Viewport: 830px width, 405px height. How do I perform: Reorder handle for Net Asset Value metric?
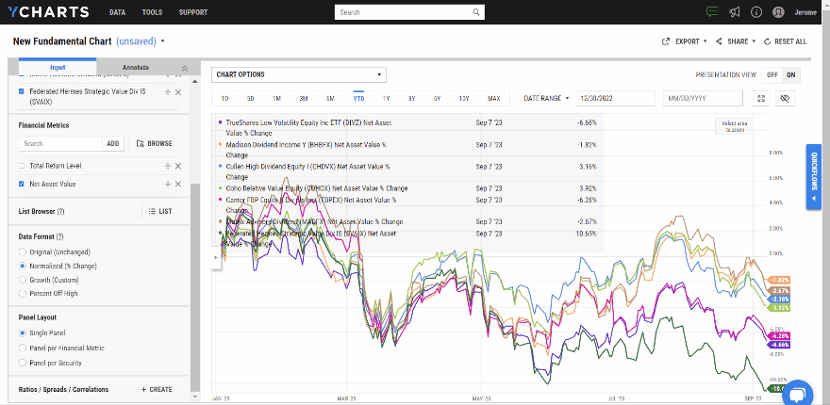tap(167, 184)
